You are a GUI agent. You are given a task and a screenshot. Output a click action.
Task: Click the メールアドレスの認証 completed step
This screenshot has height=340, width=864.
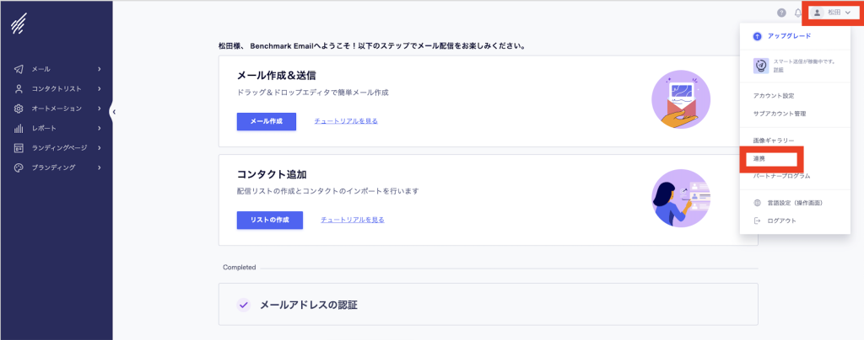tap(308, 305)
